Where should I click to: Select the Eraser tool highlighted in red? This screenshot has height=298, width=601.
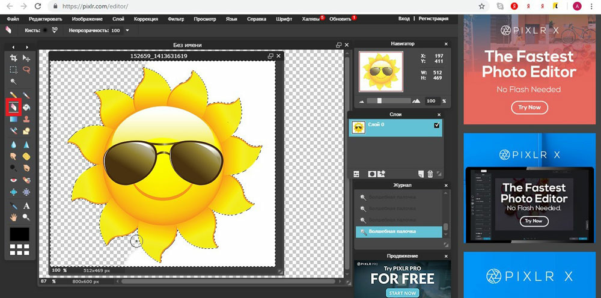coord(13,107)
